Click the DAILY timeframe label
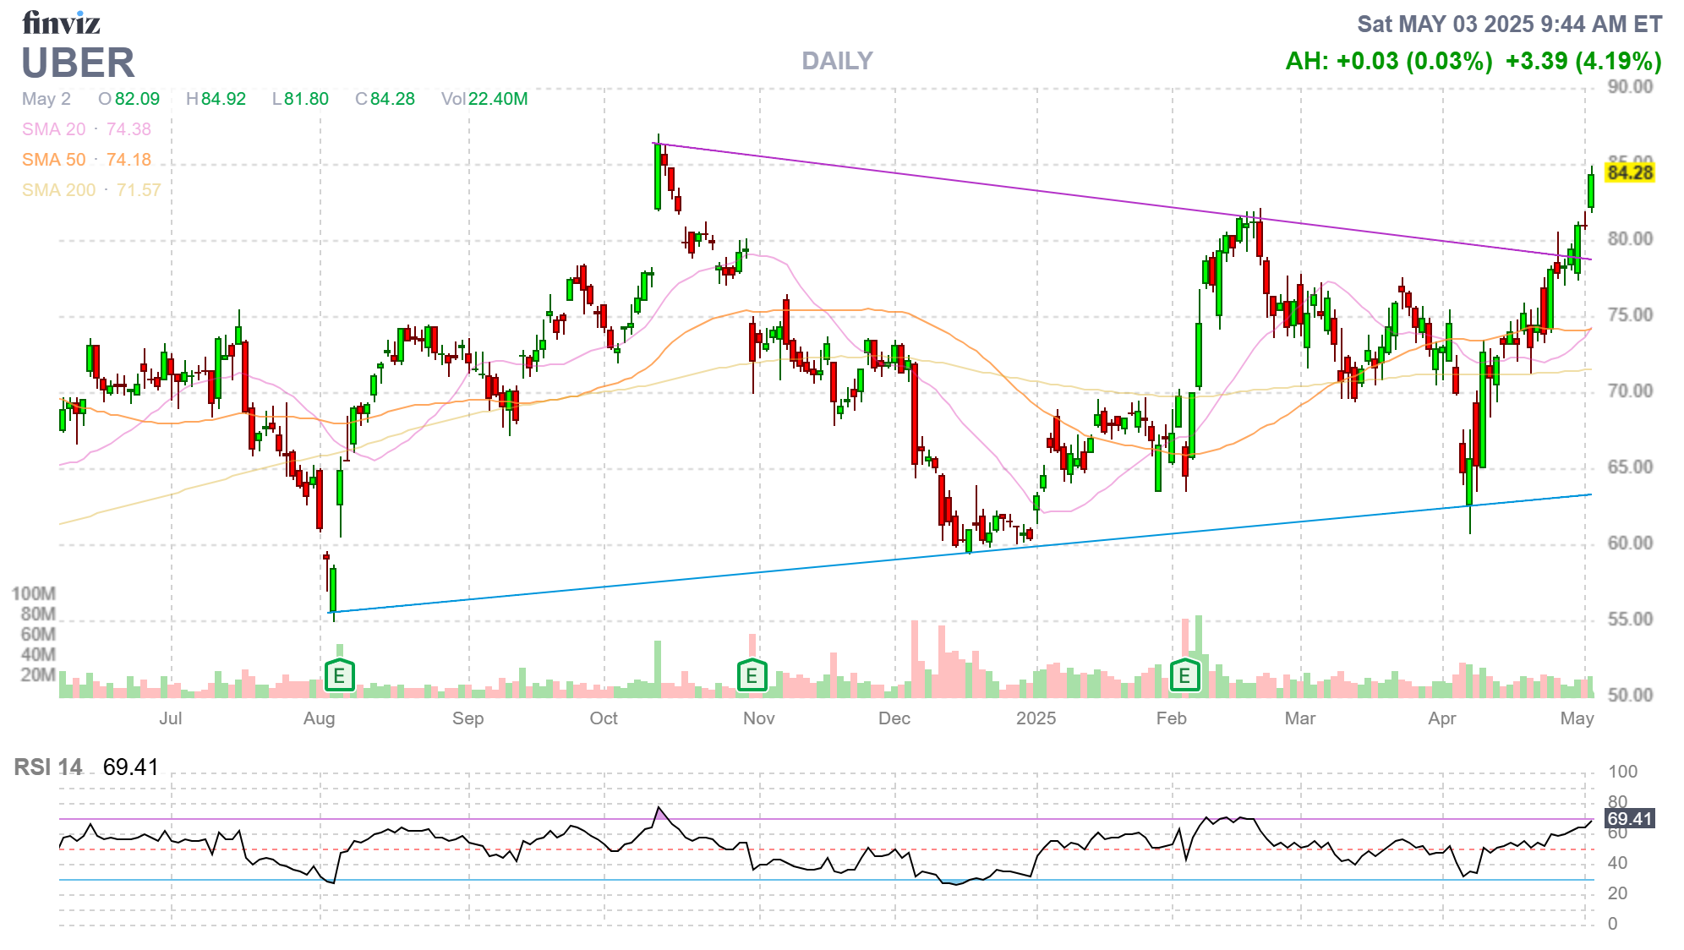1684x950 pixels. point(837,61)
